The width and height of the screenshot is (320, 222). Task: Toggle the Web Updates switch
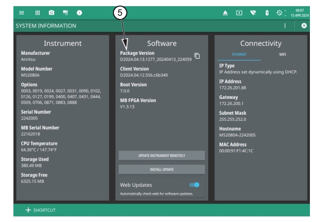click(194, 185)
